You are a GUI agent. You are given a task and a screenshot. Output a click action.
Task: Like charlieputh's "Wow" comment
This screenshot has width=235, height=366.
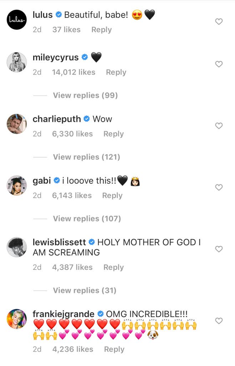pos(219,126)
